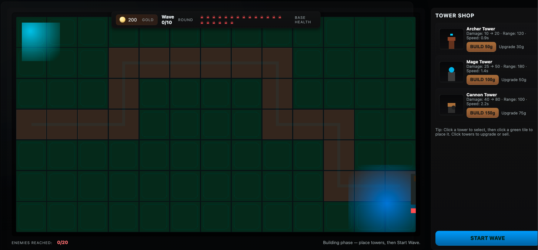This screenshot has height=250, width=538.
Task: Select the Cannon Tower icon in shop
Action: [451, 105]
